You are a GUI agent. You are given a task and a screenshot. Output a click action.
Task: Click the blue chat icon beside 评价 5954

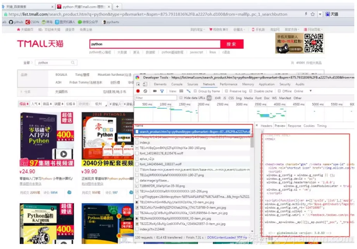69,192
